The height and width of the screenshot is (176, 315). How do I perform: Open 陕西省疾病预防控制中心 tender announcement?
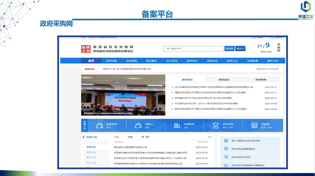[x=148, y=163]
